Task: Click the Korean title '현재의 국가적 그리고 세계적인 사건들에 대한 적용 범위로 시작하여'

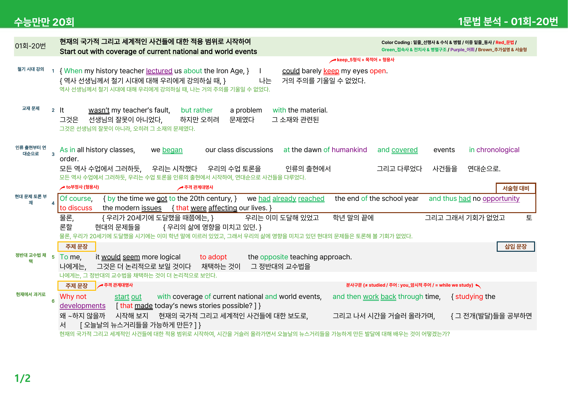Action: (155, 41)
